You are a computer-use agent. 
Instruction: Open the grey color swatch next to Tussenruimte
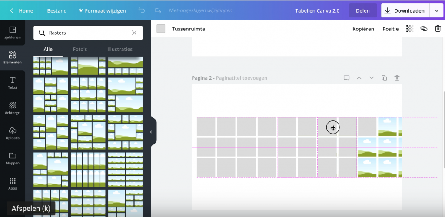pos(161,29)
